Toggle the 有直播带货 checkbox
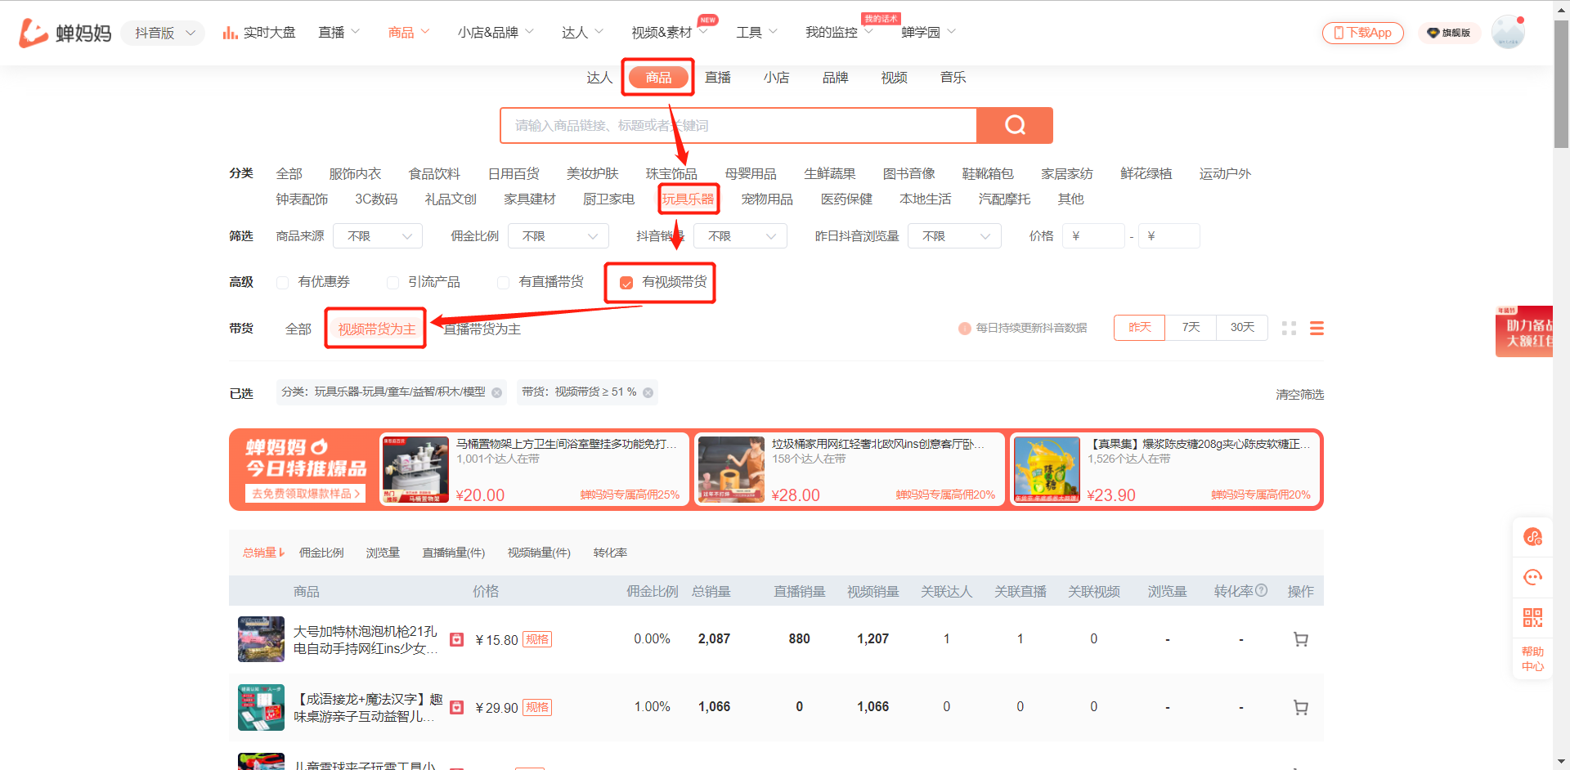Screen dimensions: 1570x770 (503, 282)
